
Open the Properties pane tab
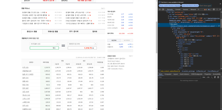coord(208,74)
